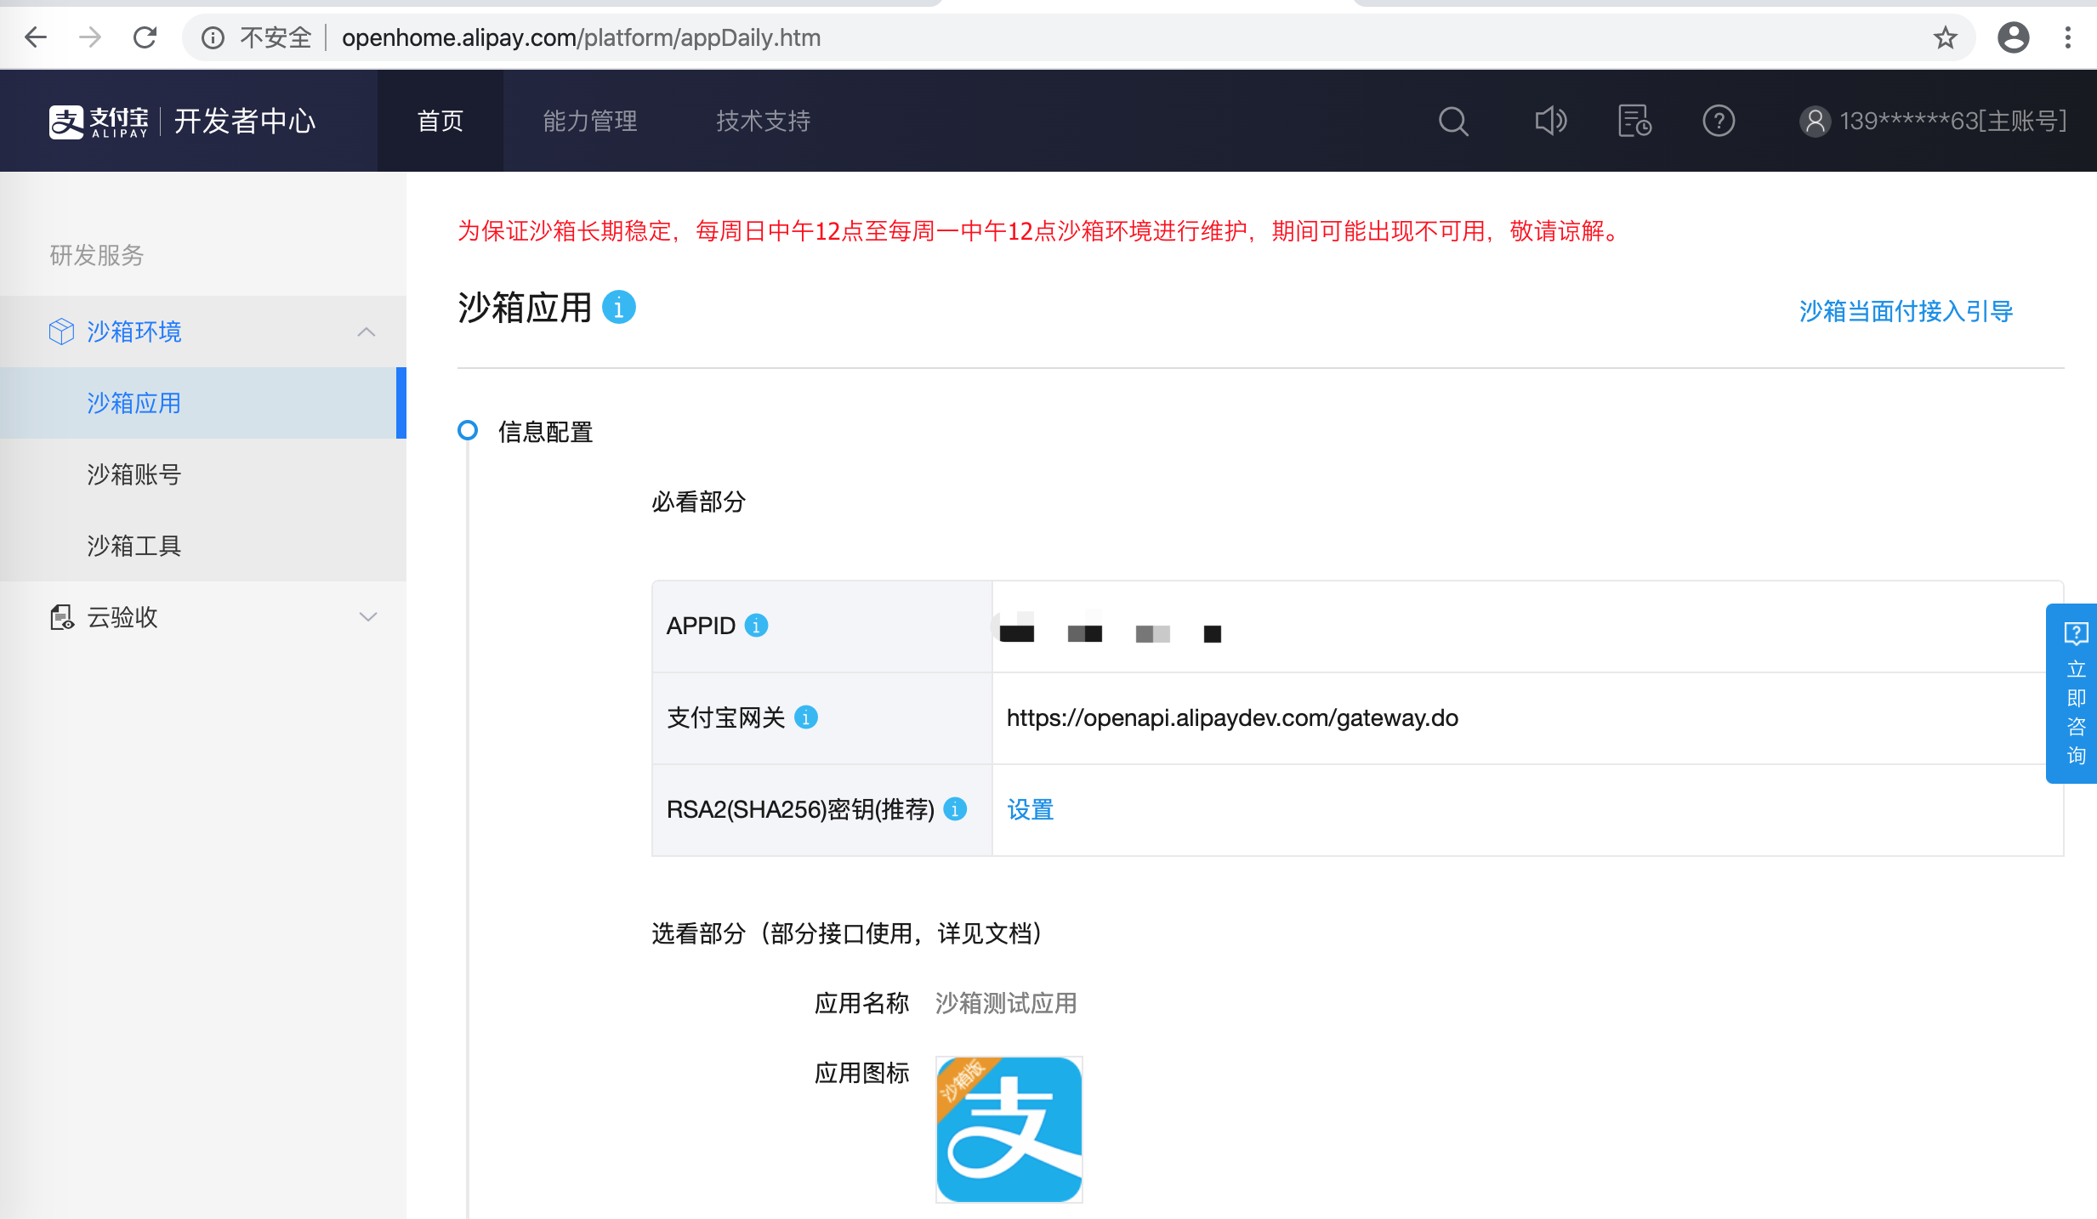The height and width of the screenshot is (1219, 2097).
Task: Select 沙箱应用 in the sidebar
Action: coord(203,403)
